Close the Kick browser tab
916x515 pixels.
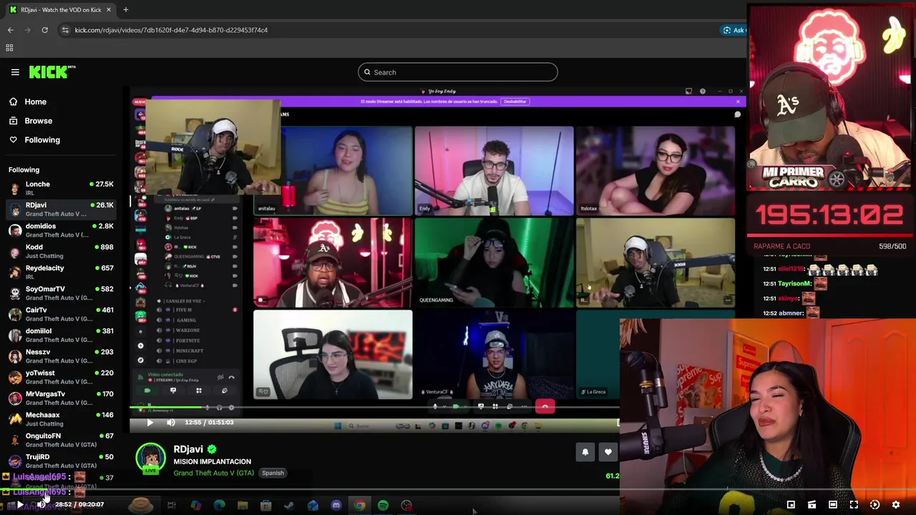(109, 9)
